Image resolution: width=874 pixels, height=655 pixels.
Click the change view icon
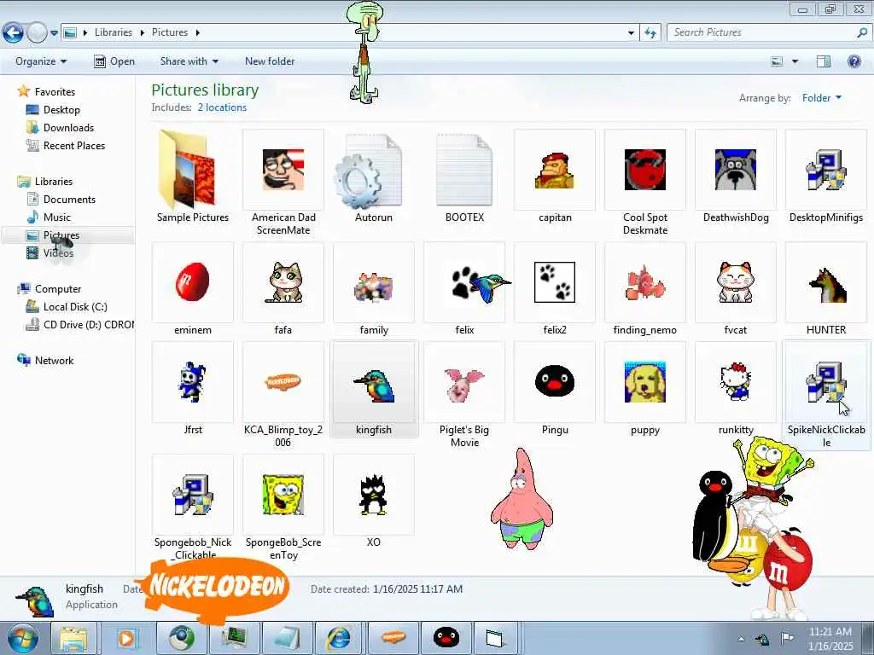777,61
